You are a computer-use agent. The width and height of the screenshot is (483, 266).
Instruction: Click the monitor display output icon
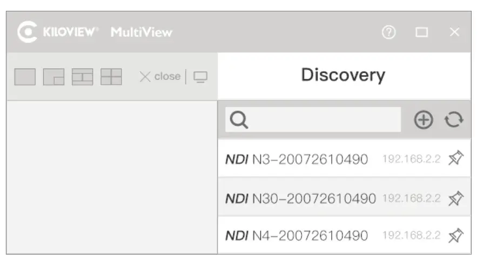[200, 77]
